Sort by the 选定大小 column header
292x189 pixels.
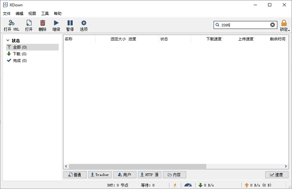(111, 39)
